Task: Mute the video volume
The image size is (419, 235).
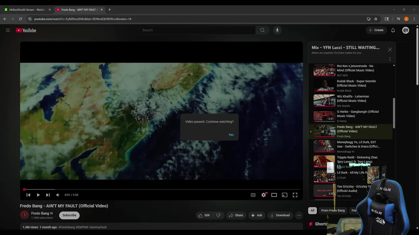Action: point(58,195)
